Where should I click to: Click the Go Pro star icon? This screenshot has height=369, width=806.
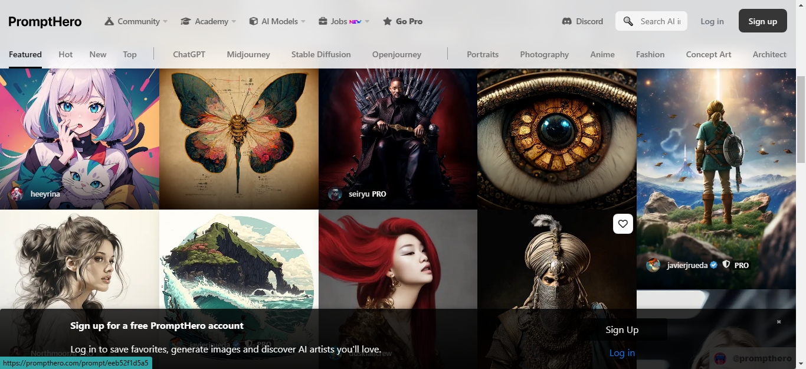tap(387, 21)
